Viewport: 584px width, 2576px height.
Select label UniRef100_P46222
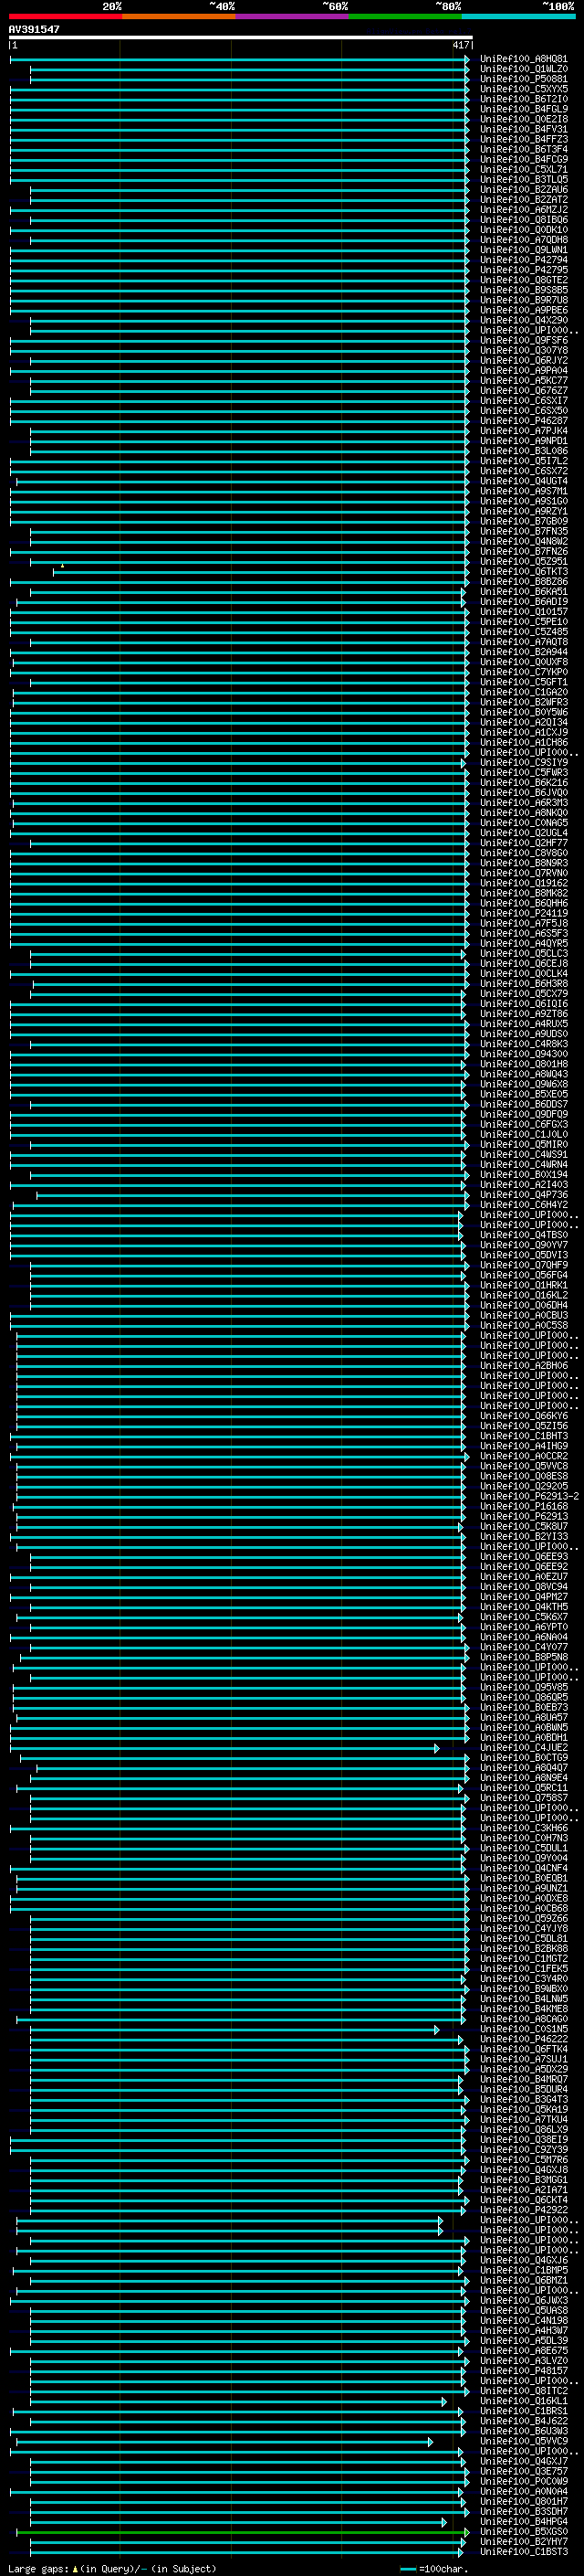pos(523,2040)
